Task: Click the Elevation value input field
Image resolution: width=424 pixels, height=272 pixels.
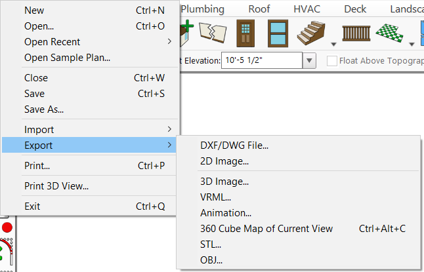Action: click(x=261, y=60)
